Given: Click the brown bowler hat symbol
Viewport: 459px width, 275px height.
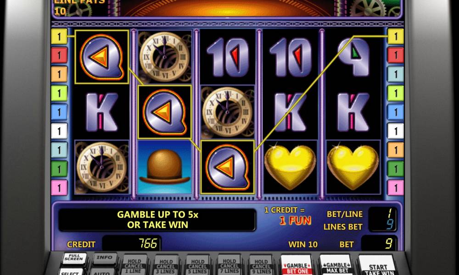Looking at the screenshot, I should [164, 167].
